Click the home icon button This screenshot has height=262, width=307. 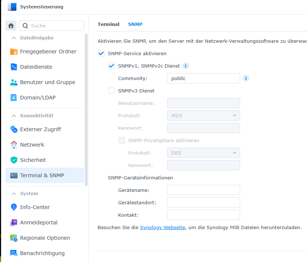tap(11, 26)
